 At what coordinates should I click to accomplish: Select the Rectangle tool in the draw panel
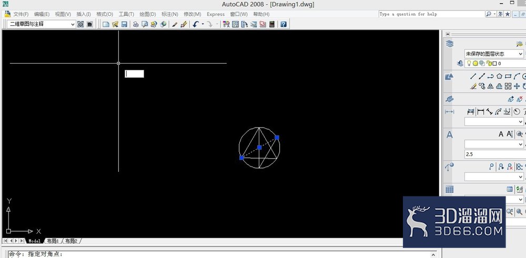click(x=508, y=76)
